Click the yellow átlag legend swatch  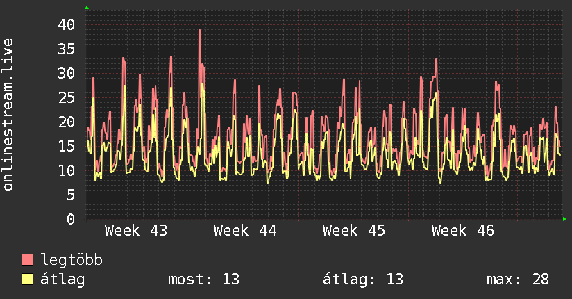point(27,280)
